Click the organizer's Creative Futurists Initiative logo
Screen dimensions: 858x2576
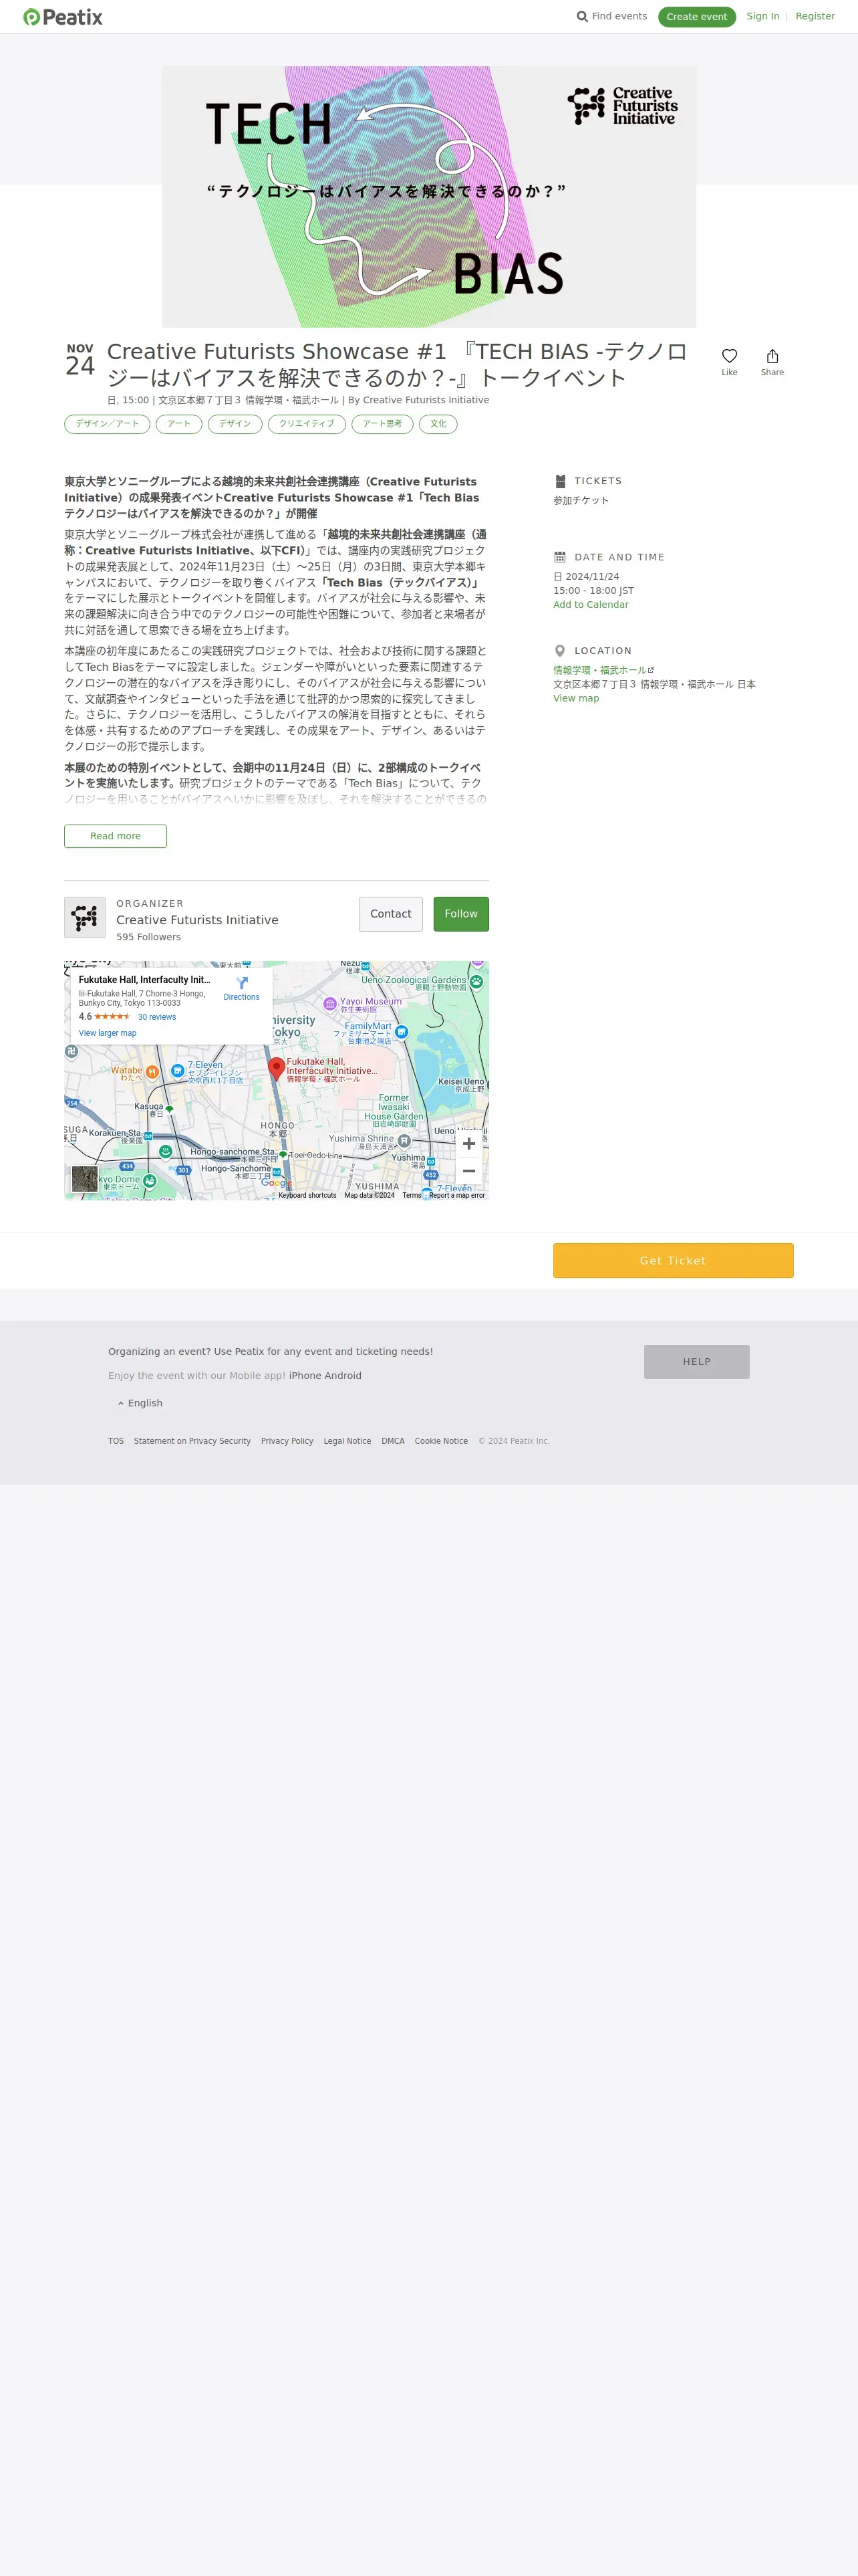(85, 917)
